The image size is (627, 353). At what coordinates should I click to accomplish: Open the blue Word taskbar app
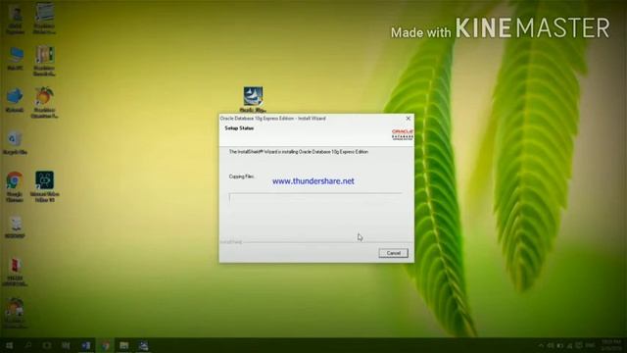coord(85,345)
